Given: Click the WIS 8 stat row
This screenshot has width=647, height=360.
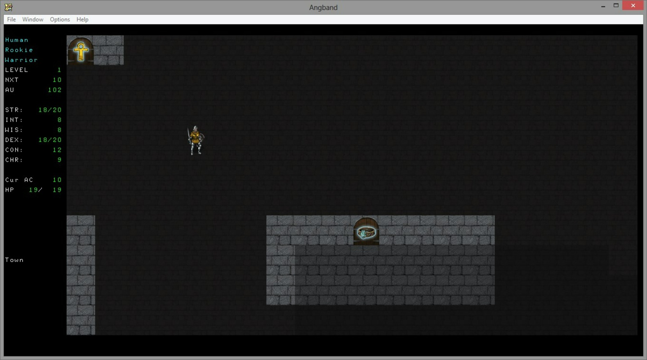Looking at the screenshot, I should (33, 130).
